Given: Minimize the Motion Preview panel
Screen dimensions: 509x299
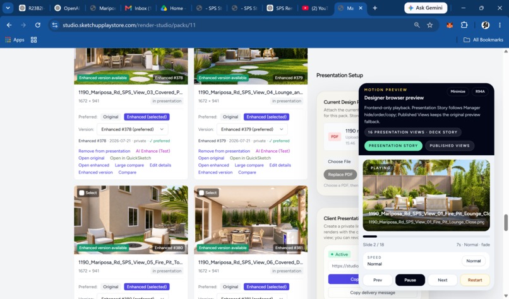Looking at the screenshot, I should [458, 91].
